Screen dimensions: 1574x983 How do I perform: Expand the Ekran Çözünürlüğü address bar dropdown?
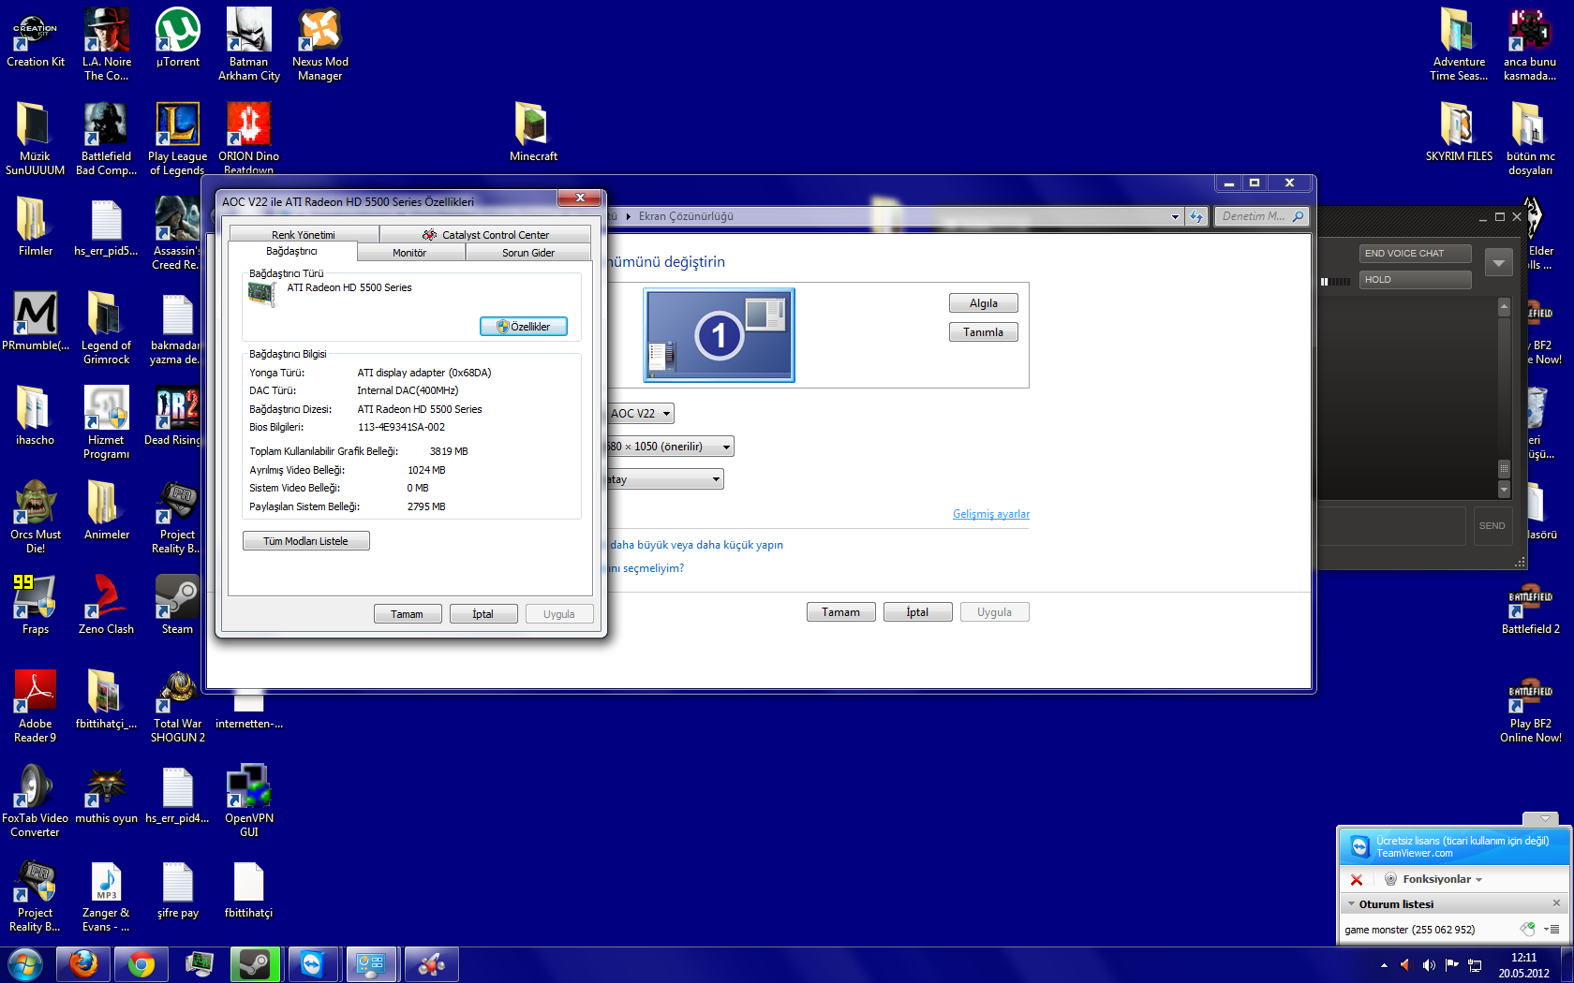point(1175,216)
